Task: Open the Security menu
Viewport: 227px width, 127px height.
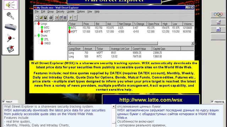Action: point(60,12)
